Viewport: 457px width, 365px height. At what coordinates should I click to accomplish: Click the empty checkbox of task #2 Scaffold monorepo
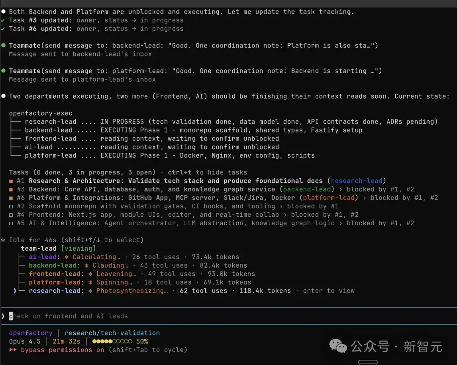[x=11, y=206]
